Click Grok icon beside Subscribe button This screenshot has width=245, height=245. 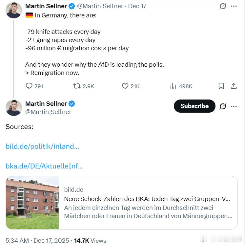point(223,106)
